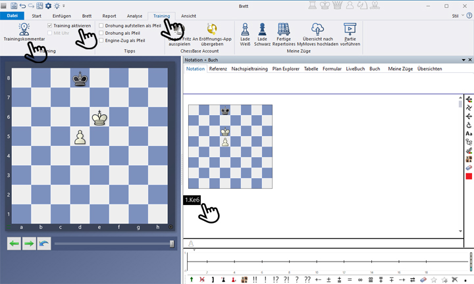Uncheck Training aktivieren checkbox
This screenshot has width=474, height=284.
tap(50, 26)
